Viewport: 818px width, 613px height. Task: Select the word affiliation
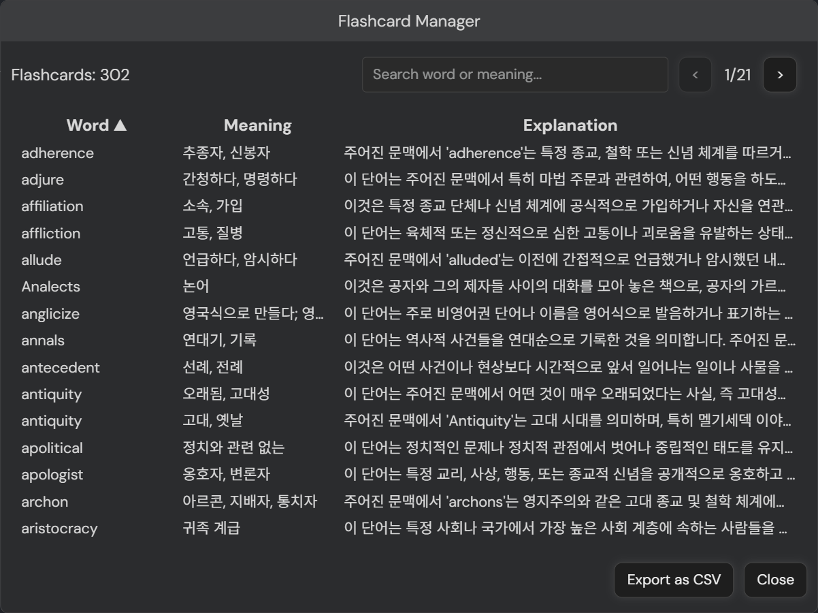[x=52, y=206]
